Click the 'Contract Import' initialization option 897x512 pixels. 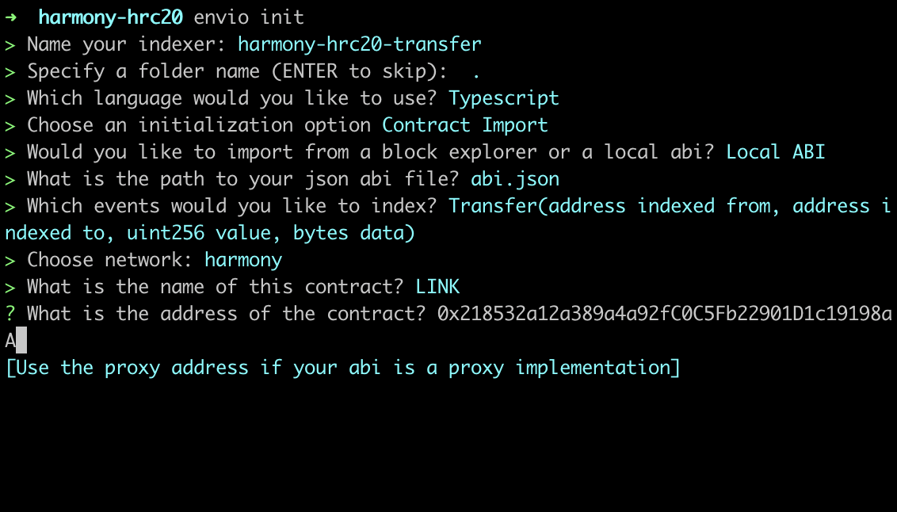pyautogui.click(x=465, y=125)
